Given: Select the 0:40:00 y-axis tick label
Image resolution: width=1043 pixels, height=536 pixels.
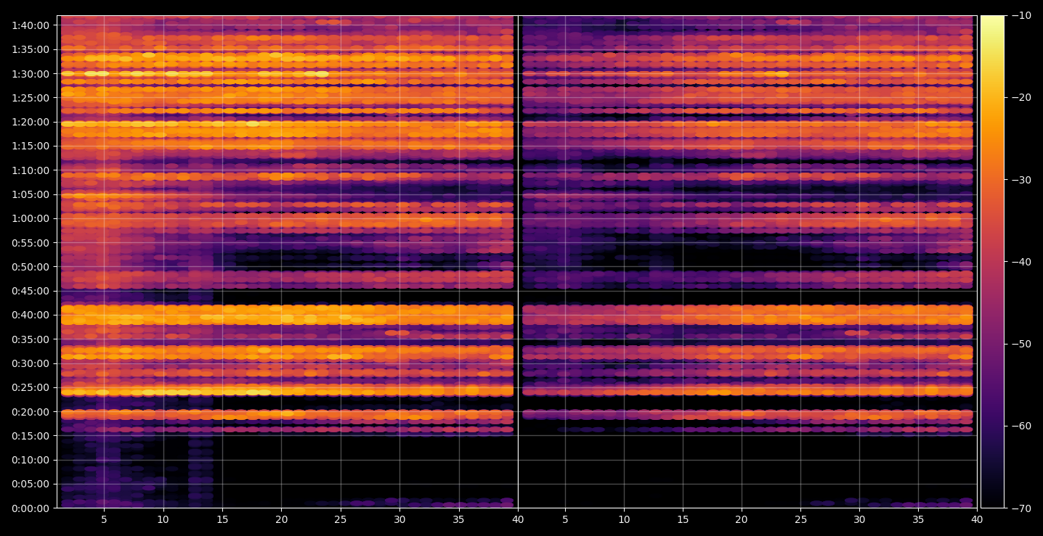Looking at the screenshot, I should 31,315.
